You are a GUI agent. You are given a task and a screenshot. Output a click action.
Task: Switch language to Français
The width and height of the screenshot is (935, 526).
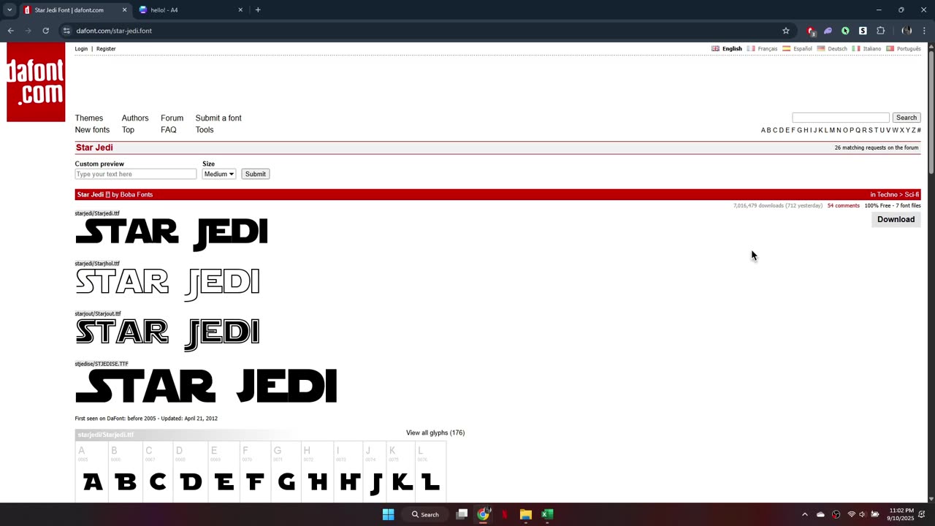(x=768, y=49)
